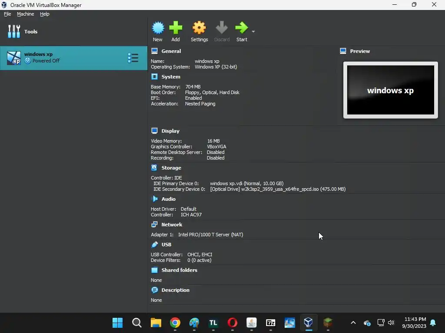Click the Network section icon

154,225
